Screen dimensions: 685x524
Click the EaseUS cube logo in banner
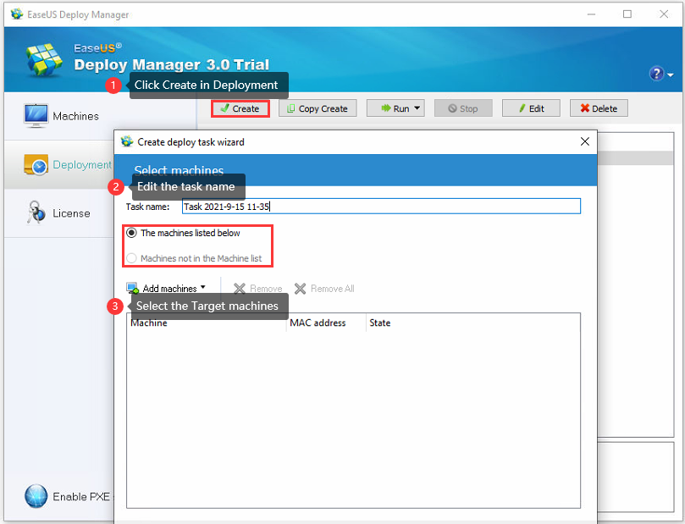click(44, 59)
